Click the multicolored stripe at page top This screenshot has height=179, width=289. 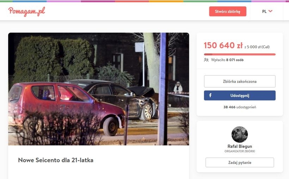(144, 1)
